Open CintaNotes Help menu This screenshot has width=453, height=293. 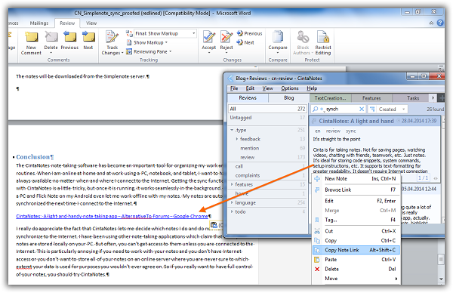(x=312, y=88)
